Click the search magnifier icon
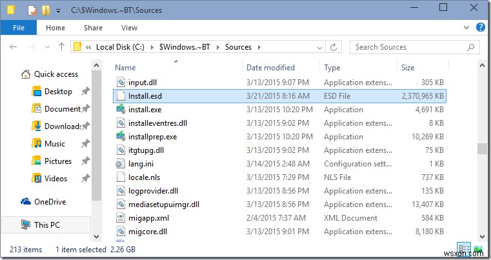This screenshot has width=491, height=260. tap(470, 47)
